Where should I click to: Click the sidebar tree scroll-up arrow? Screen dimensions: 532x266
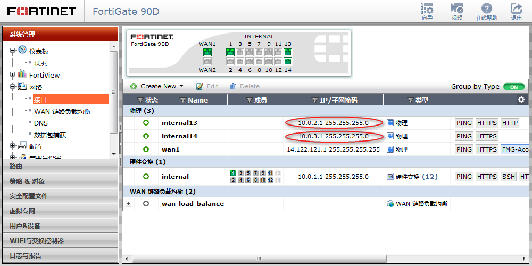coord(114,46)
